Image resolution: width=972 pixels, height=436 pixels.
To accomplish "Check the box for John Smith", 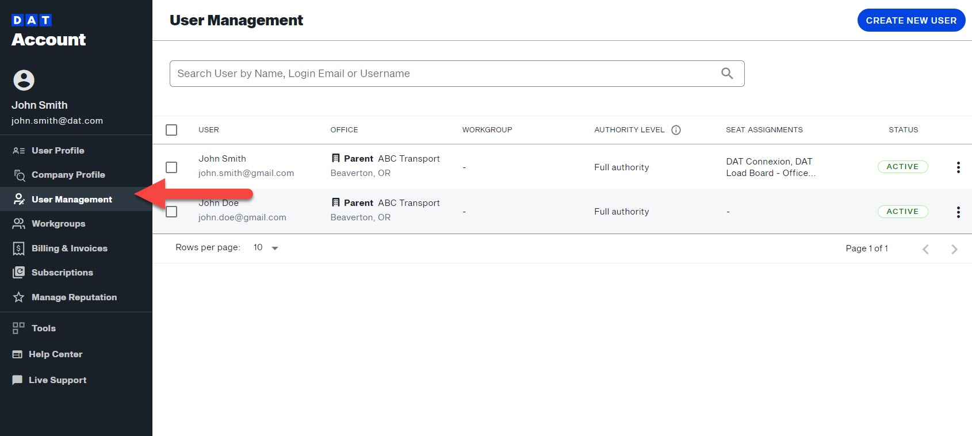I will [171, 167].
